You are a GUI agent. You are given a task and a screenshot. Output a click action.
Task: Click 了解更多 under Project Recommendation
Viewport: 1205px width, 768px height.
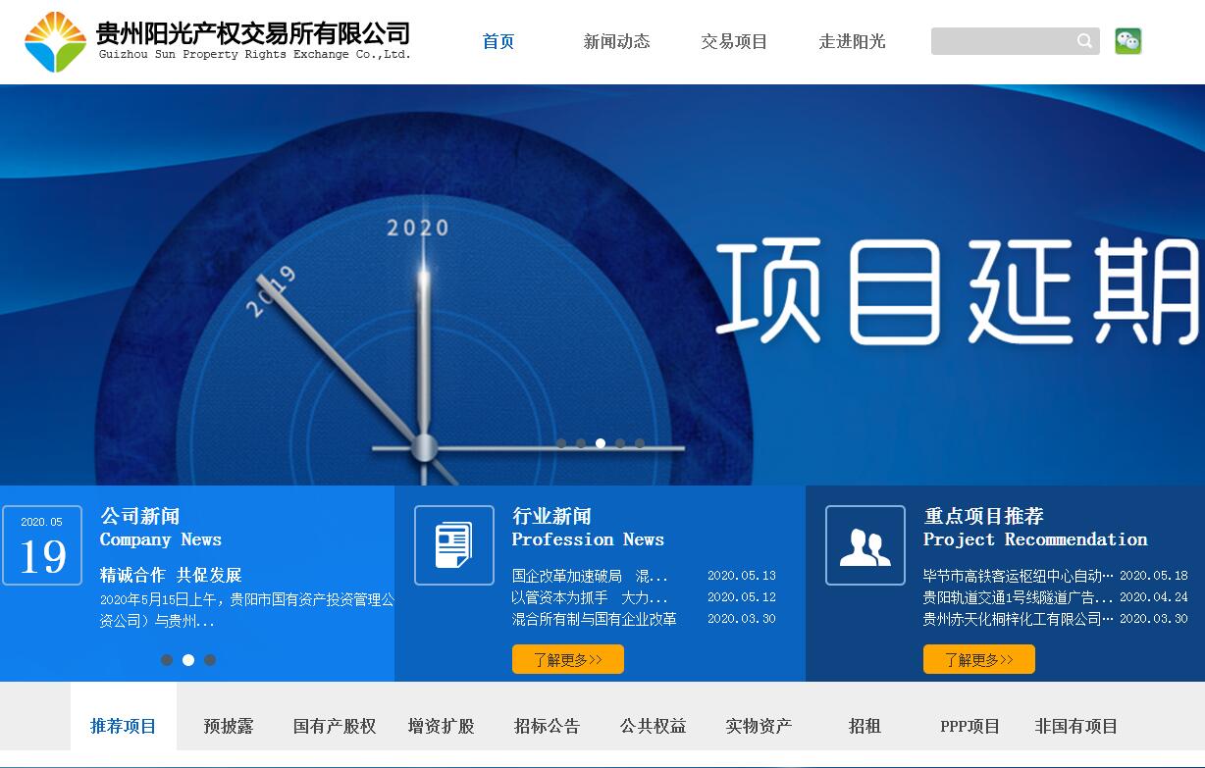(978, 659)
